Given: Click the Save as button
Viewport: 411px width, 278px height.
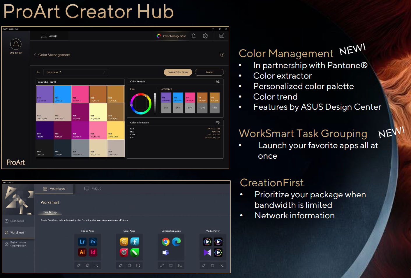Looking at the screenshot, I should click(209, 72).
